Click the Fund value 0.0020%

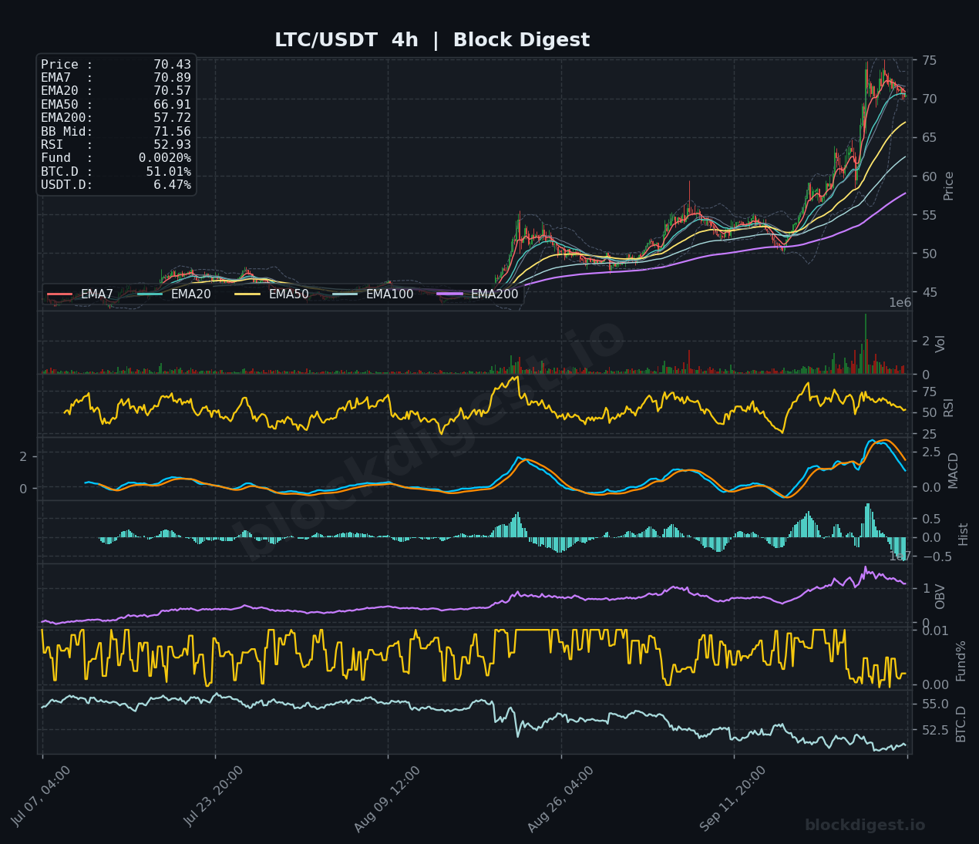(x=165, y=158)
